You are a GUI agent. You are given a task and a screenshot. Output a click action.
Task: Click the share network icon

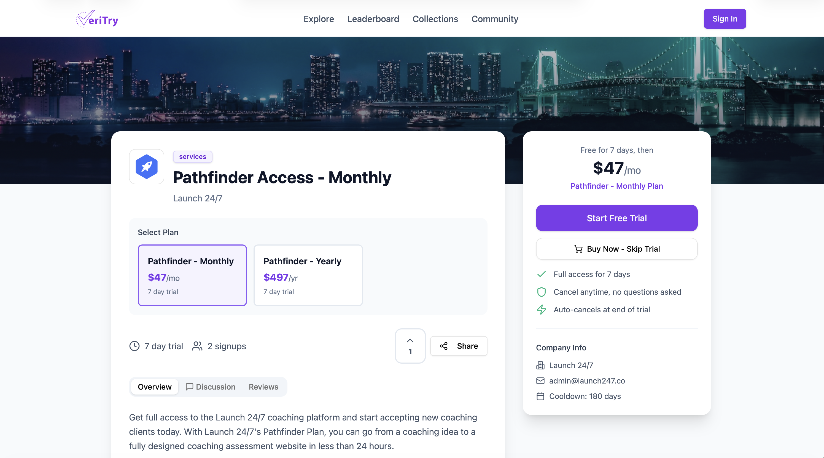click(x=444, y=346)
